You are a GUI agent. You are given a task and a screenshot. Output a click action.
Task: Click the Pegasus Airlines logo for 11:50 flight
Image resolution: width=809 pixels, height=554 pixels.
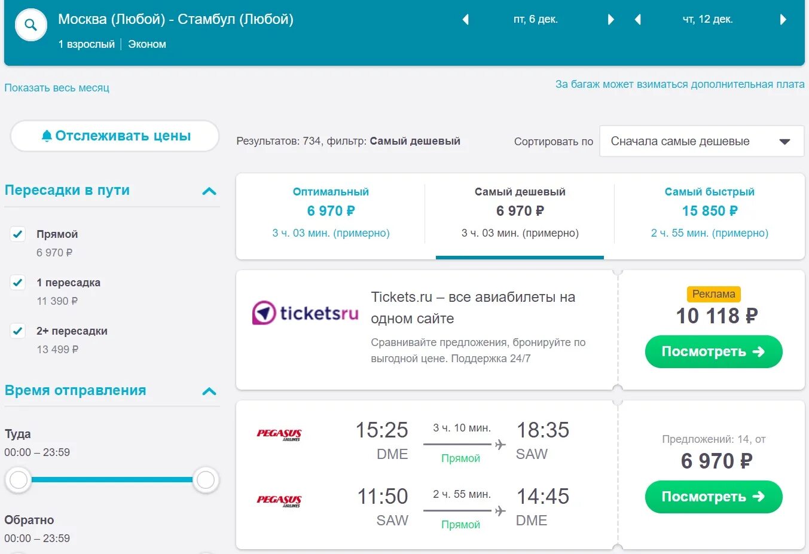(279, 501)
